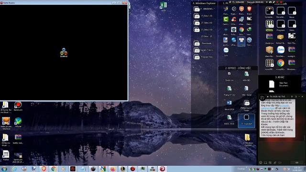The height and width of the screenshot is (172, 306).
Task: Open Word 2016 in the Office fence
Action: 229,105
